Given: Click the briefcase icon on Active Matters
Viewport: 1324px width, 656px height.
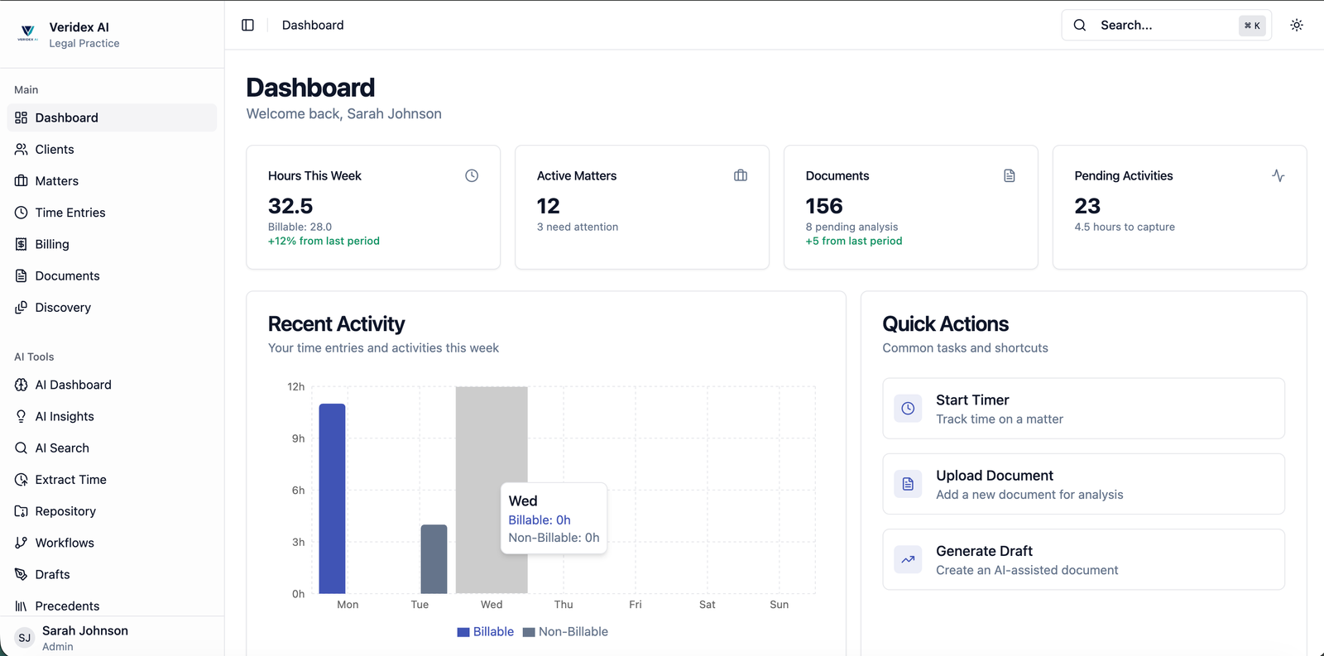Looking at the screenshot, I should (x=741, y=175).
